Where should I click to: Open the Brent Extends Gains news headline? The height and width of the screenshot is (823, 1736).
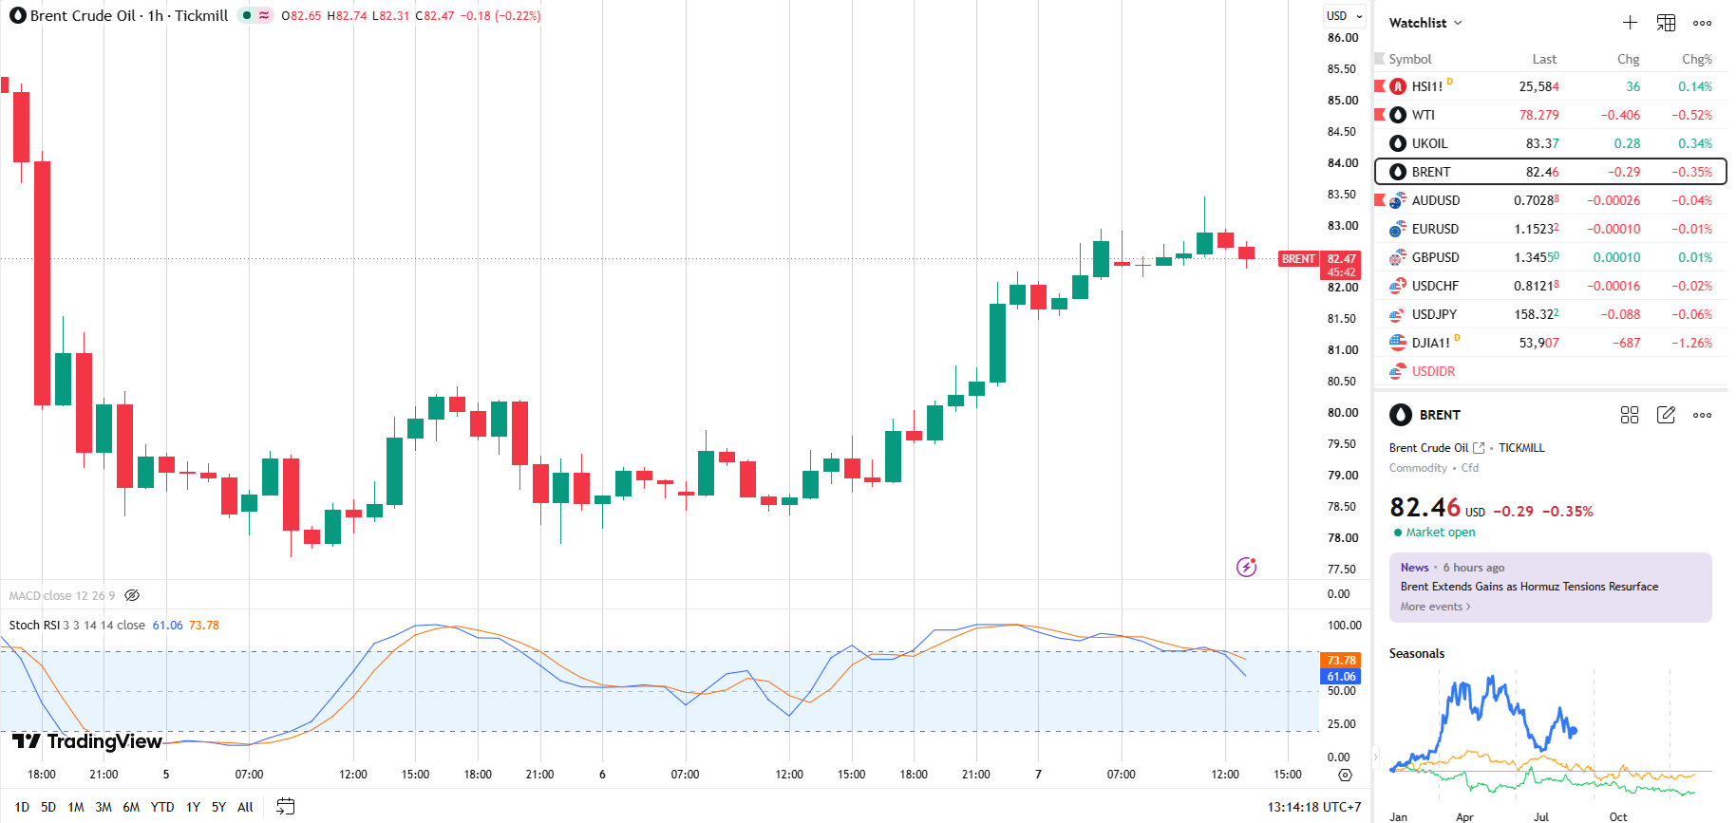(1529, 587)
